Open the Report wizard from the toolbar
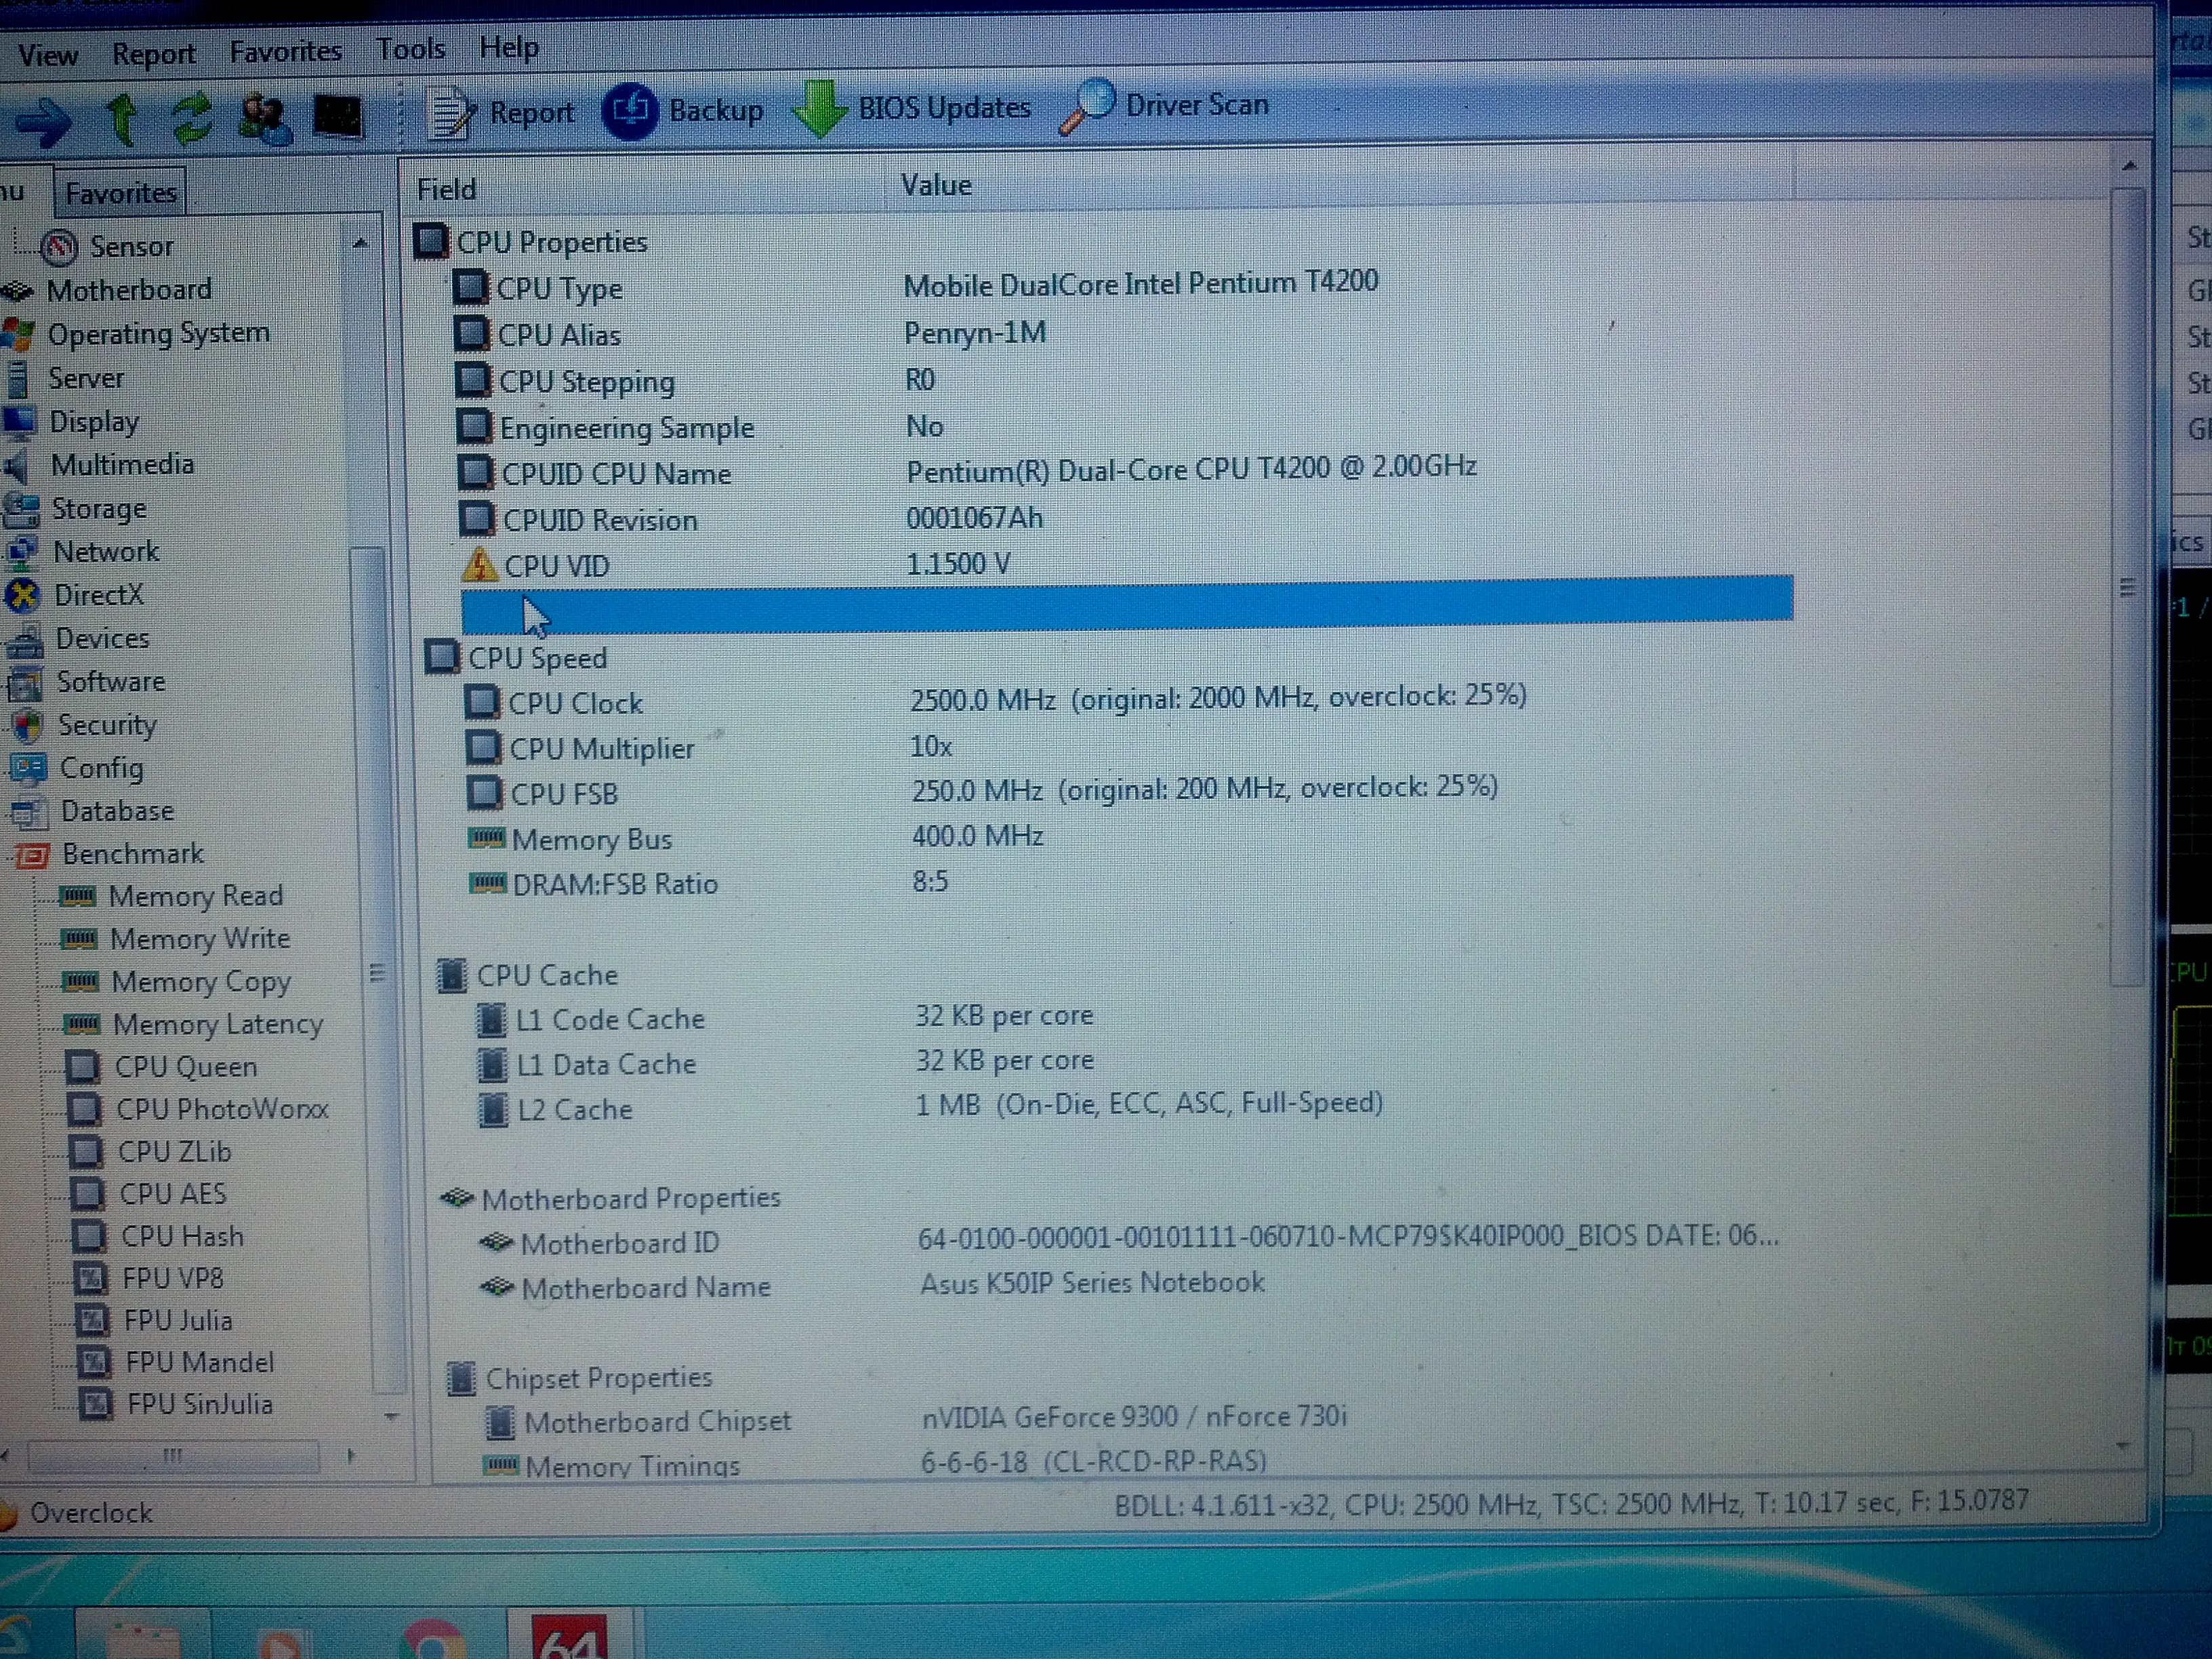 click(x=501, y=112)
